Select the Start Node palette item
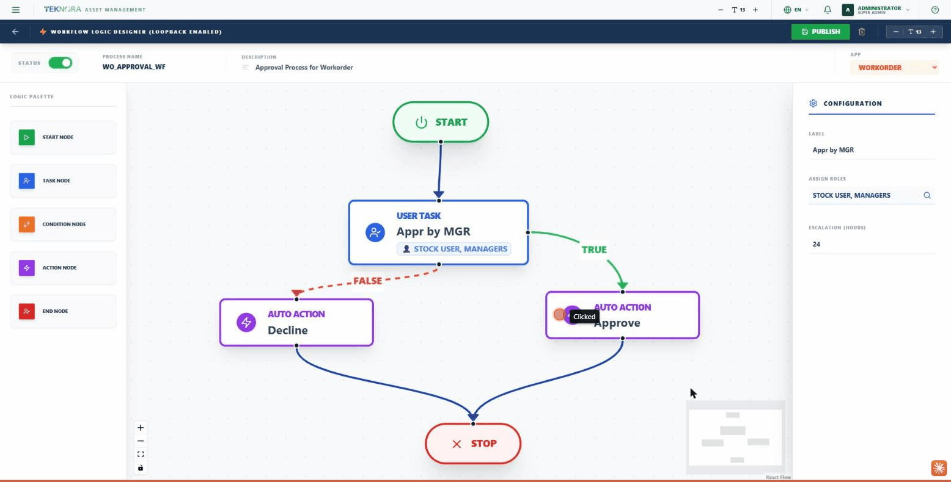The height and width of the screenshot is (482, 951). 63,137
